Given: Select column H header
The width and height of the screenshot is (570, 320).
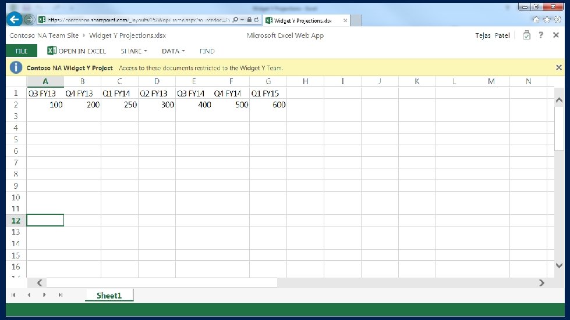Looking at the screenshot, I should click(x=305, y=81).
